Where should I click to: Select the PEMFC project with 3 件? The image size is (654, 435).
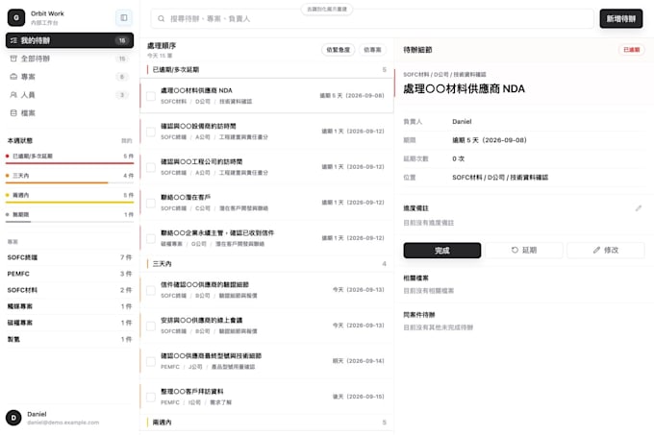pos(69,274)
